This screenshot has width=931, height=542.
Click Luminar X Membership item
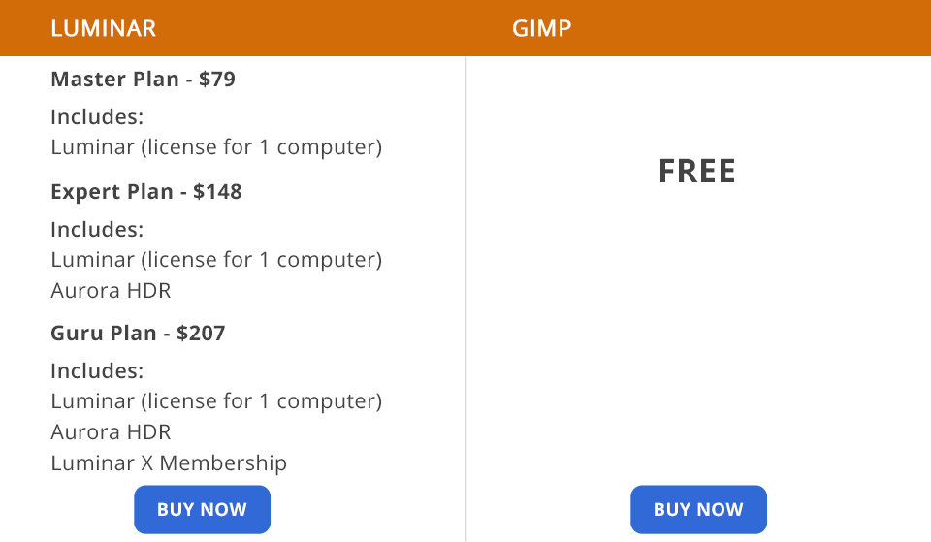169,463
